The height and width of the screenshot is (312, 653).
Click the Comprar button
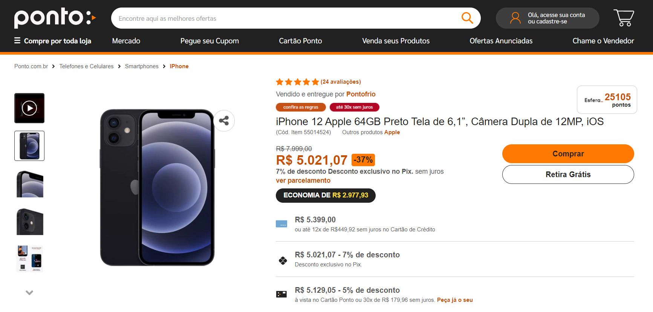coord(568,154)
